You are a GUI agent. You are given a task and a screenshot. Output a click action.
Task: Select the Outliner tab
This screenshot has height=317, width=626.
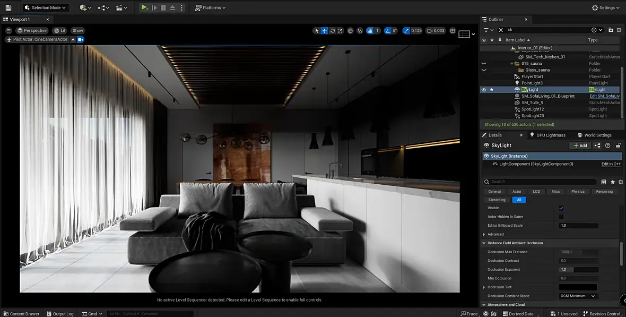[496, 19]
